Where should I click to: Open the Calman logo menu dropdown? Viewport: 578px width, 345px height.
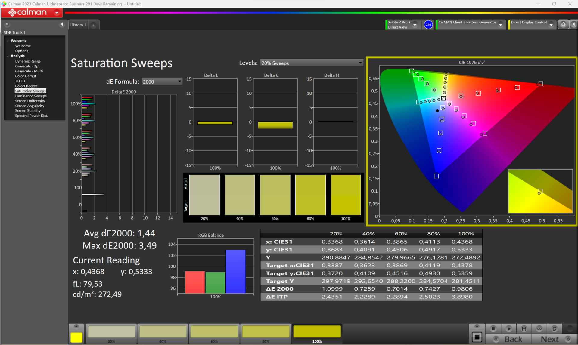tap(57, 13)
